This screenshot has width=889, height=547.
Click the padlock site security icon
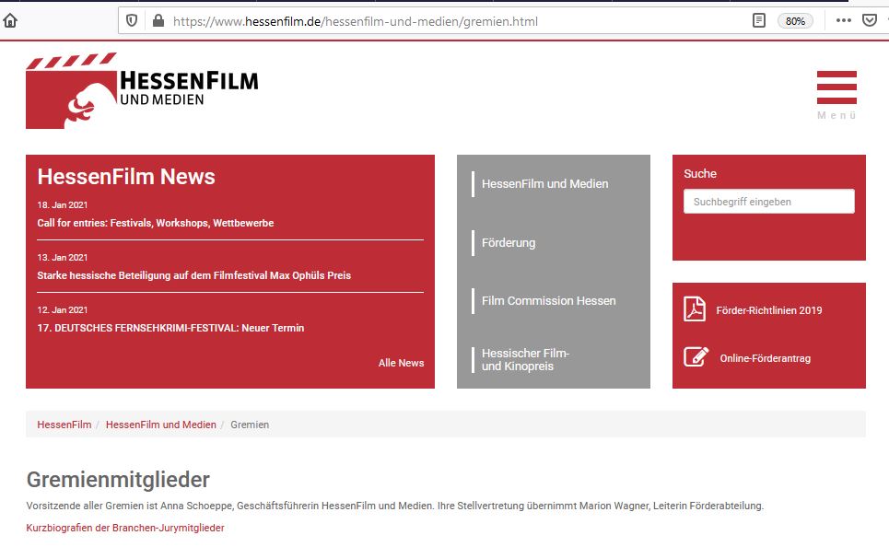coord(157,20)
